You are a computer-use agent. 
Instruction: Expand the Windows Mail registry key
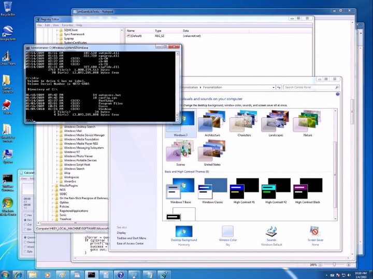(57, 131)
